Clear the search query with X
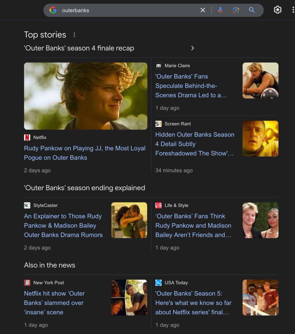Image resolution: width=295 pixels, height=334 pixels. pyautogui.click(x=203, y=10)
